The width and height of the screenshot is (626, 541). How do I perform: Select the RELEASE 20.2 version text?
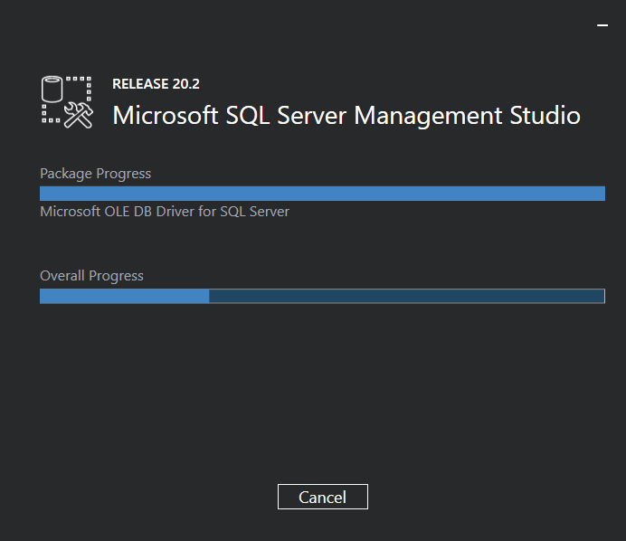tap(156, 84)
